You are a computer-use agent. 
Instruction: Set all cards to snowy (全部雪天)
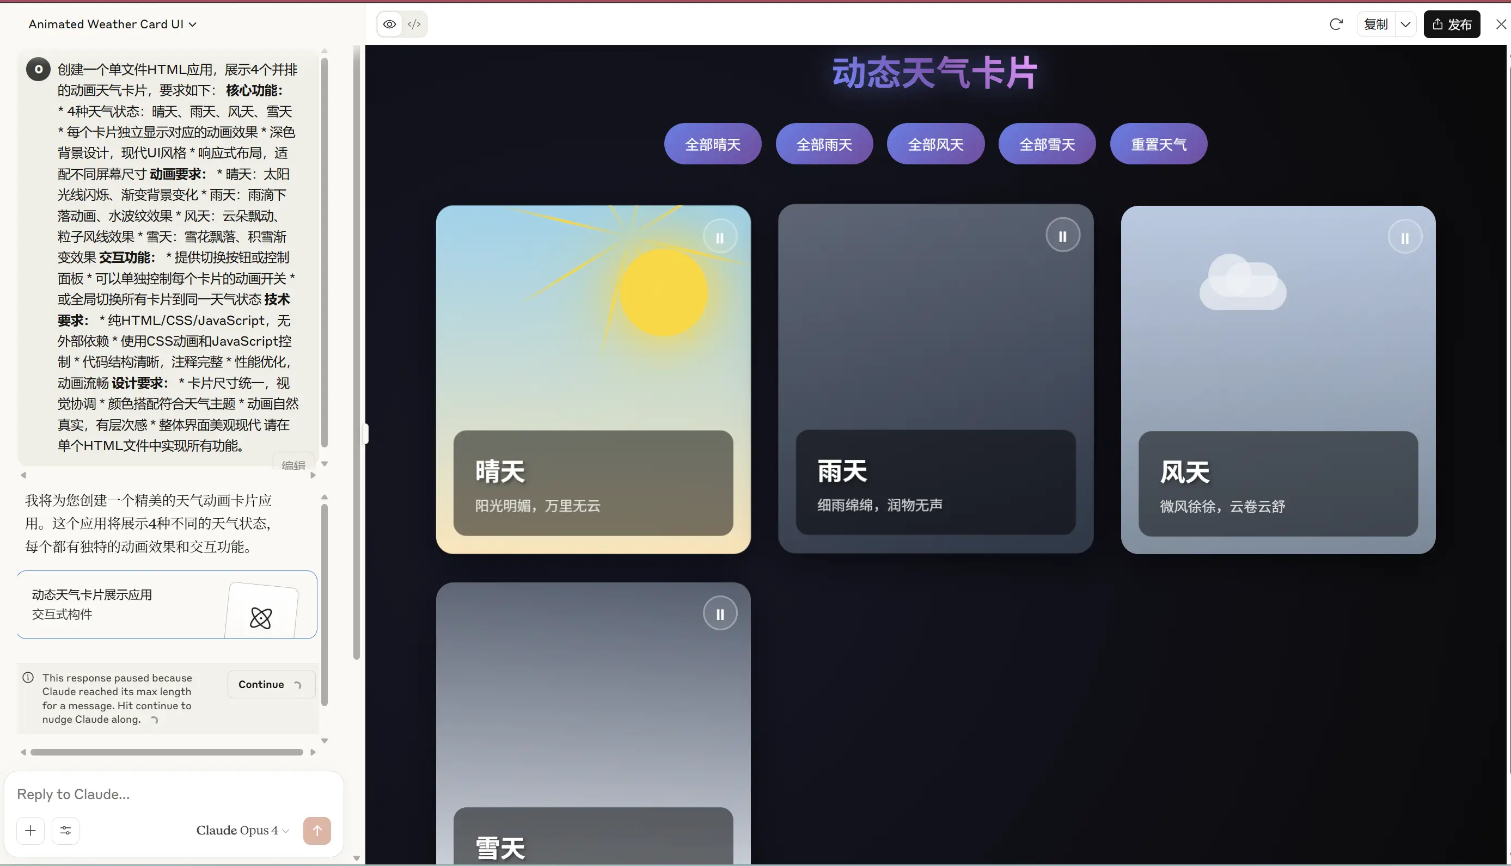pos(1047,144)
